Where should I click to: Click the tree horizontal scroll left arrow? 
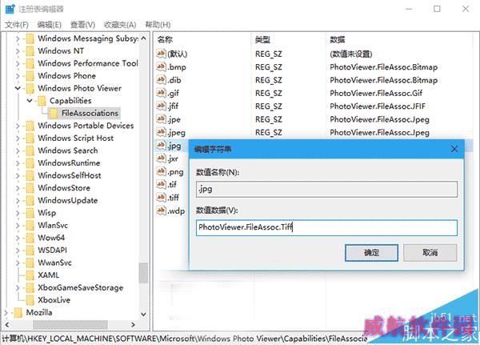tap(6, 324)
